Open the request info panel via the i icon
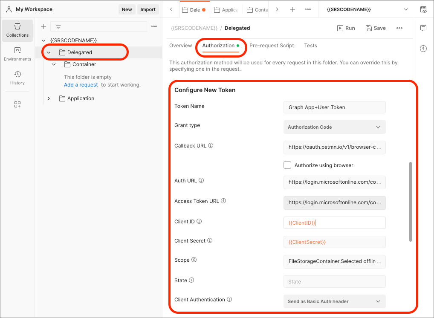This screenshot has height=318, width=434. click(x=423, y=49)
